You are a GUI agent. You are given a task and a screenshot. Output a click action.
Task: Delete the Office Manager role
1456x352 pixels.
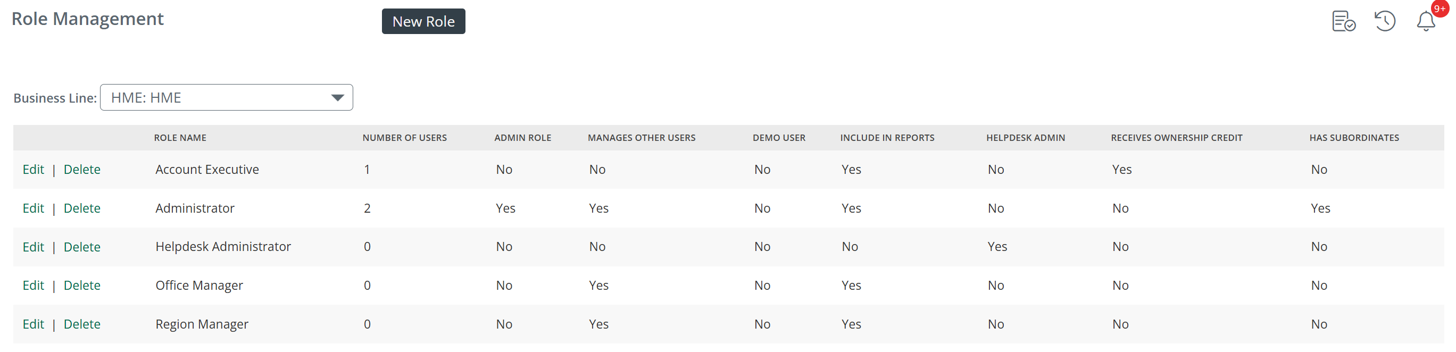82,286
